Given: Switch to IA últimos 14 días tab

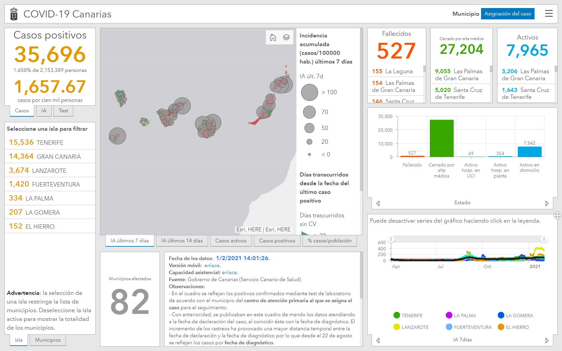Looking at the screenshot, I should [x=182, y=241].
